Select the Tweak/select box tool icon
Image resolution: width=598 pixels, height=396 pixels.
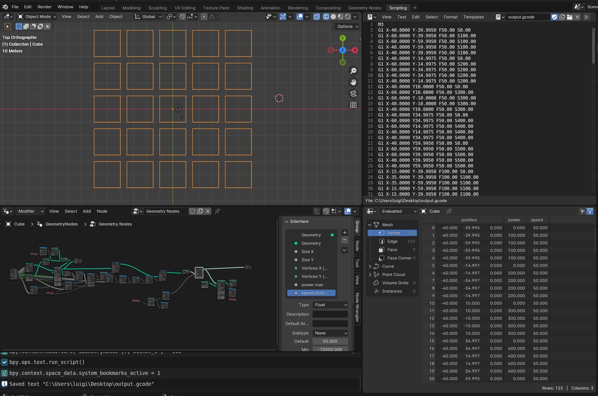(7, 26)
